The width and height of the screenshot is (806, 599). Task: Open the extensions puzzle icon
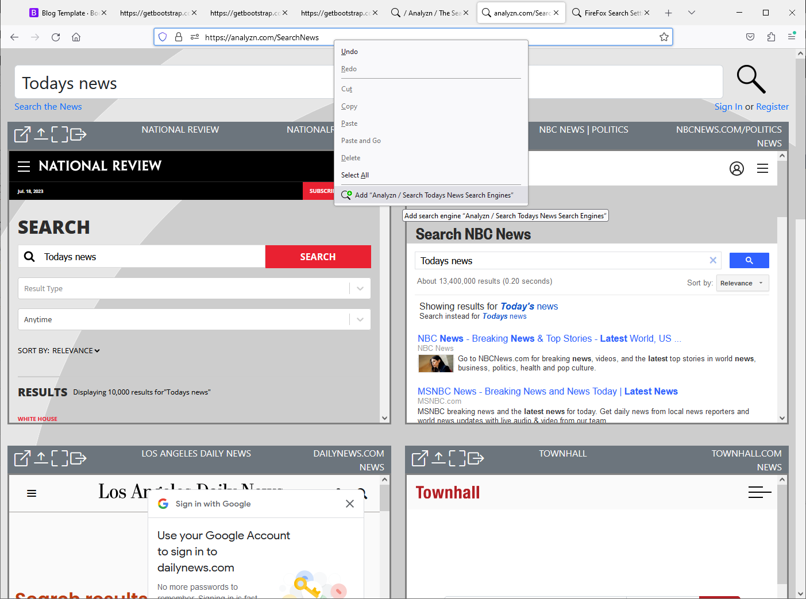pos(771,37)
